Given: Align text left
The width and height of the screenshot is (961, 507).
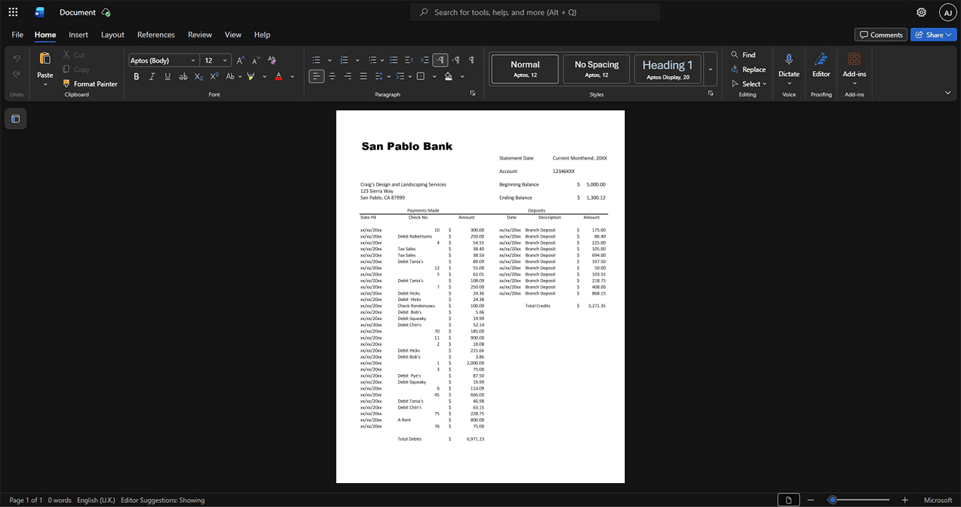Looking at the screenshot, I should 317,76.
